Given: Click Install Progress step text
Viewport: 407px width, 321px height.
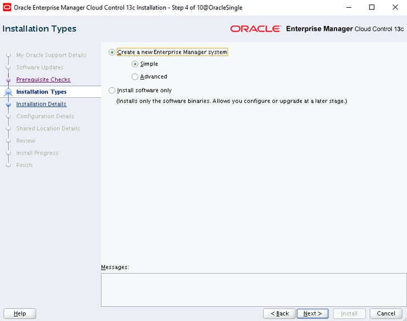Looking at the screenshot, I should click(x=37, y=153).
